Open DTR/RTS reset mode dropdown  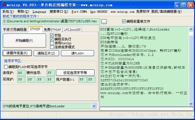(94, 106)
